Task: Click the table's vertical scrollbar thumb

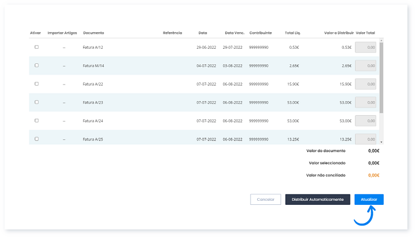Action: [x=381, y=78]
